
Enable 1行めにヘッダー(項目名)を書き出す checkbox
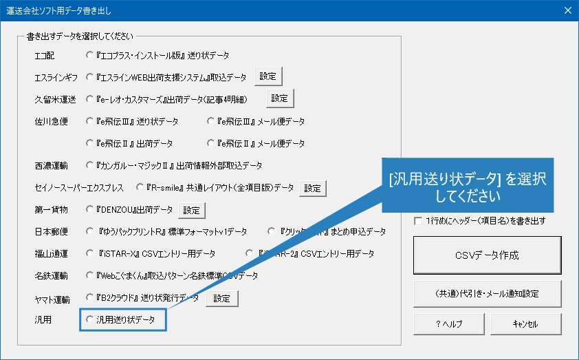pos(418,221)
